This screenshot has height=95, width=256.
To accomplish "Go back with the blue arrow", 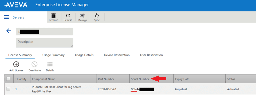I will pyautogui.click(x=8, y=31).
